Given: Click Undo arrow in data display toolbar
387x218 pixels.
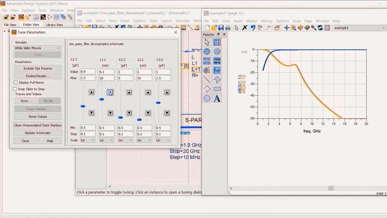Looking at the screenshot, I should [253, 28].
